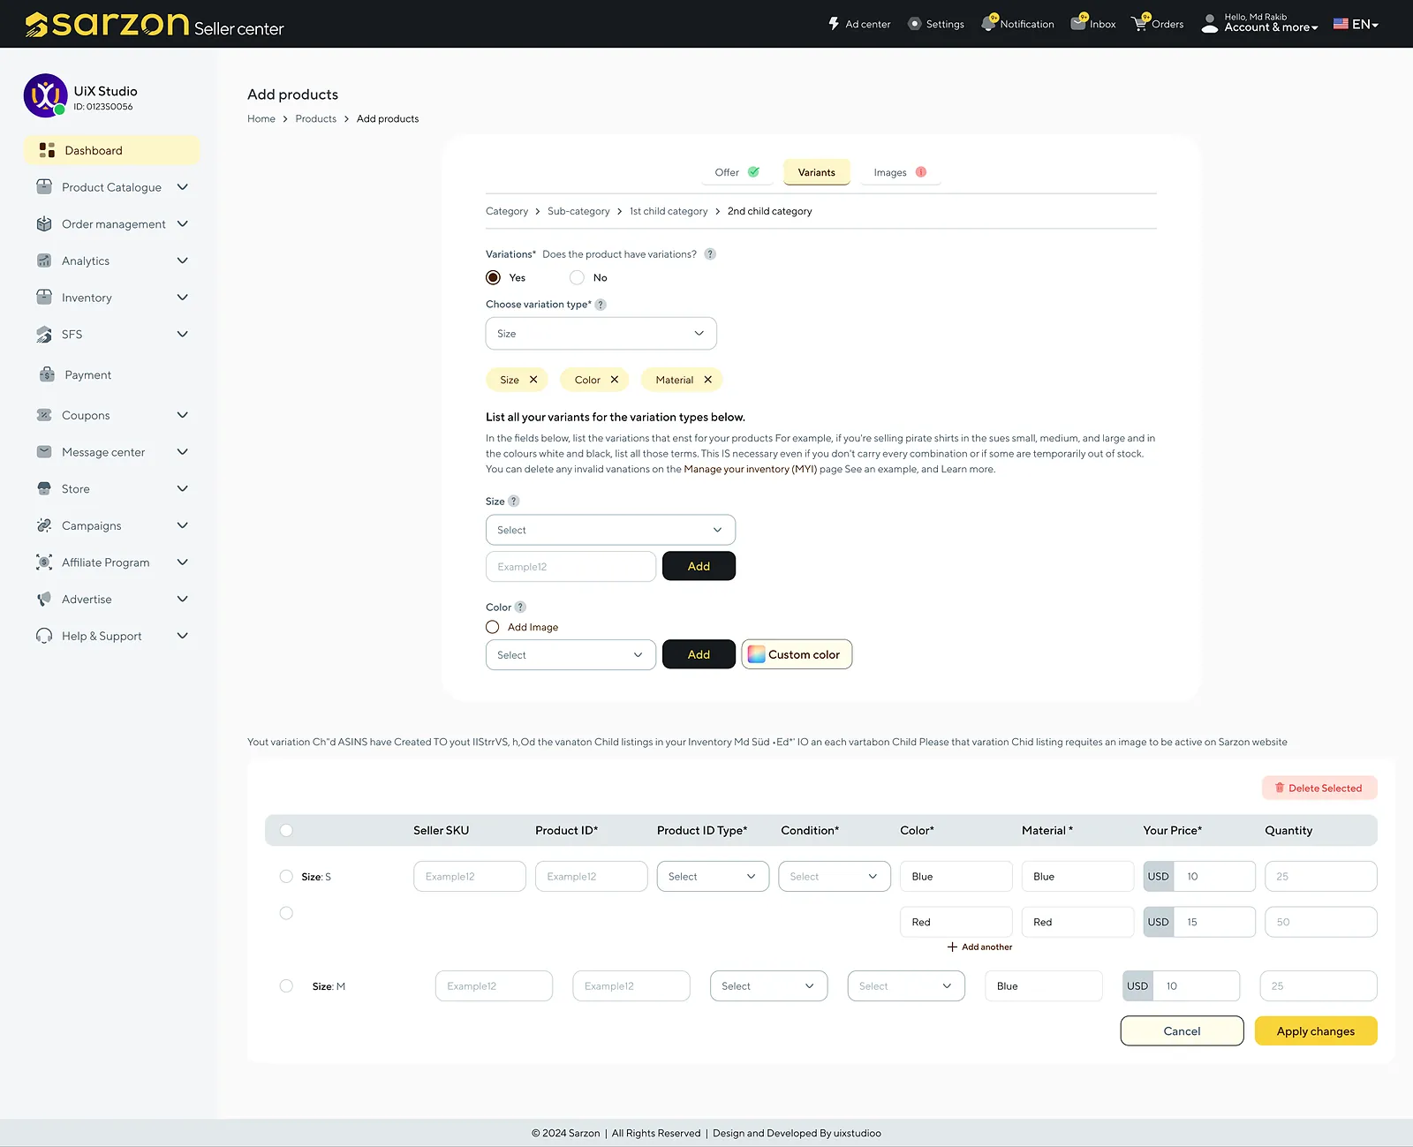Click the SFS sidebar icon
Viewport: 1413px width, 1147px height.
pos(44,335)
